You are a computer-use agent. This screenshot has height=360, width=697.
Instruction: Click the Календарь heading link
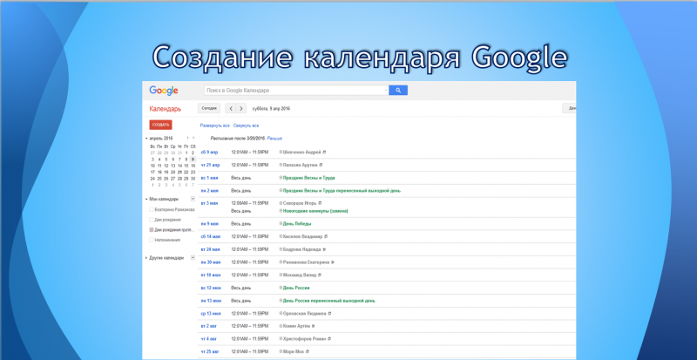[x=165, y=109]
